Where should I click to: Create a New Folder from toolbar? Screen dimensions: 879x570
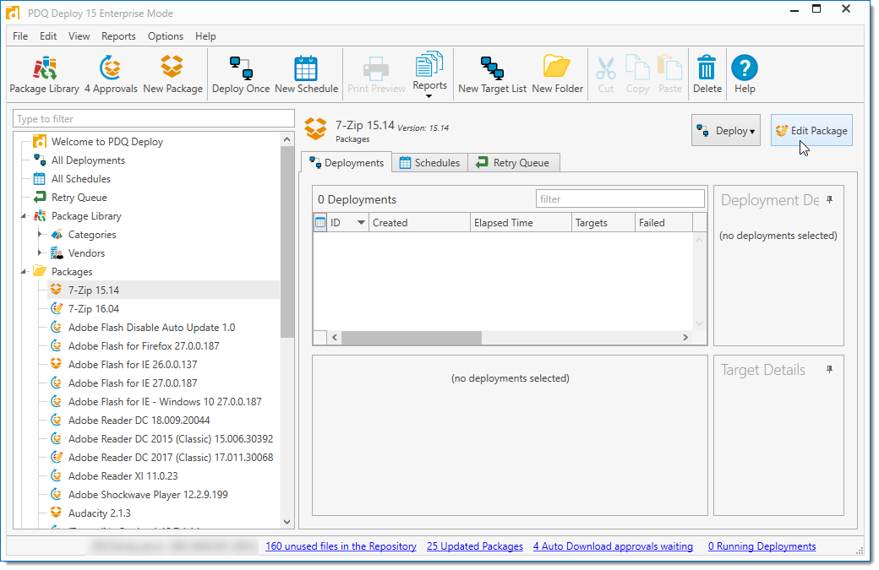557,74
